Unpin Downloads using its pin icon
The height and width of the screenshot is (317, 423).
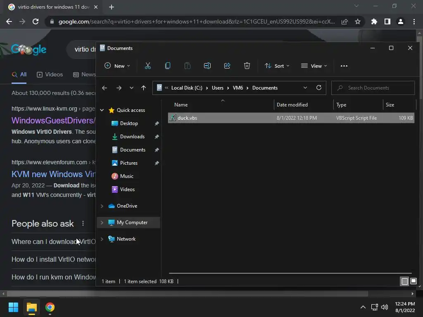pos(157,137)
